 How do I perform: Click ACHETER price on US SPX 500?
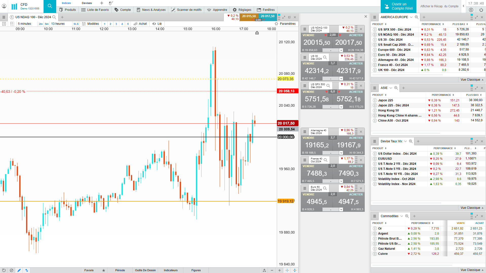tap(348, 99)
